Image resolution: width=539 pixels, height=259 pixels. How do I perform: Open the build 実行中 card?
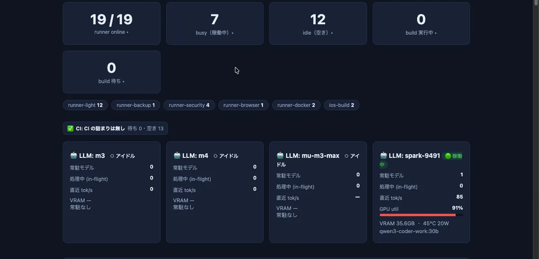click(421, 23)
